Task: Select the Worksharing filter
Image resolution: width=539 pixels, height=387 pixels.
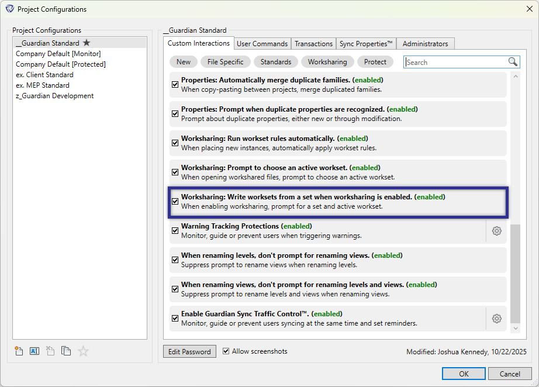Action: pyautogui.click(x=327, y=61)
